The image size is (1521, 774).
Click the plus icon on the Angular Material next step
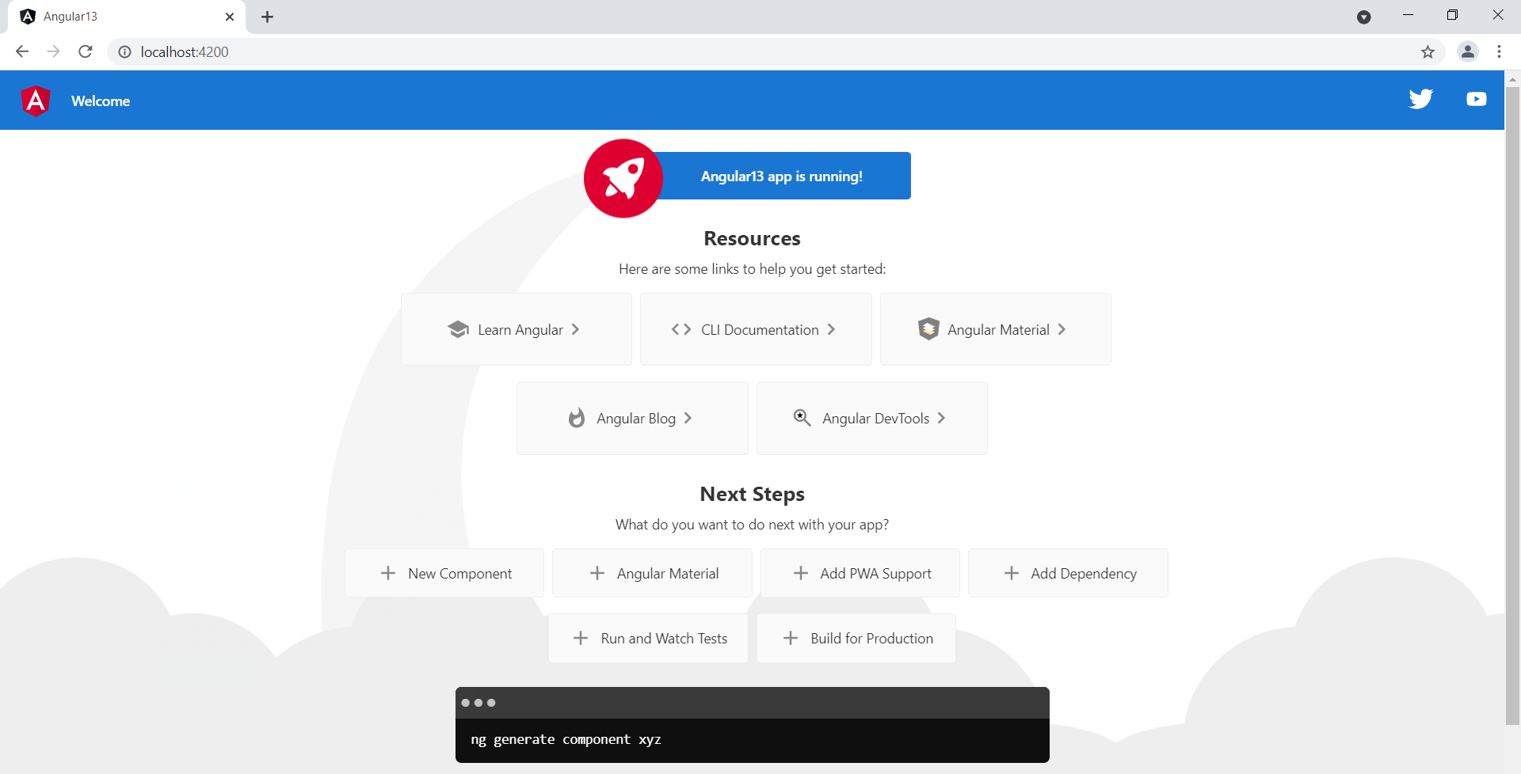[x=597, y=573]
